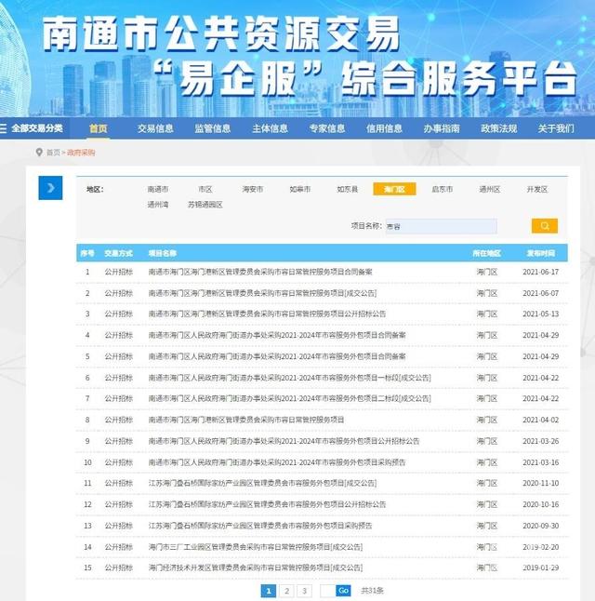
Task: Open row 7 二标段 成交公告 link
Action: 290,398
